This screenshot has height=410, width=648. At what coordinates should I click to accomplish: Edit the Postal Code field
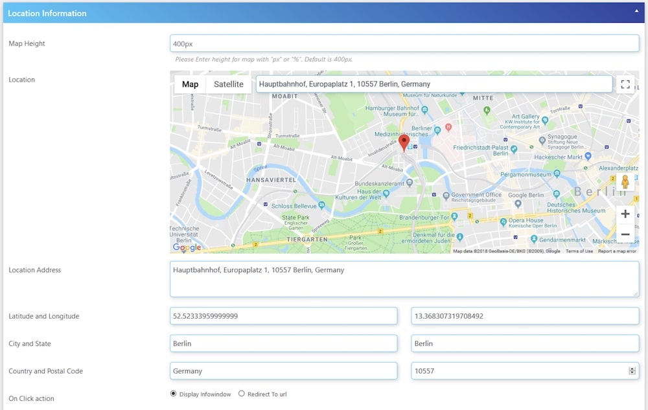(x=525, y=370)
